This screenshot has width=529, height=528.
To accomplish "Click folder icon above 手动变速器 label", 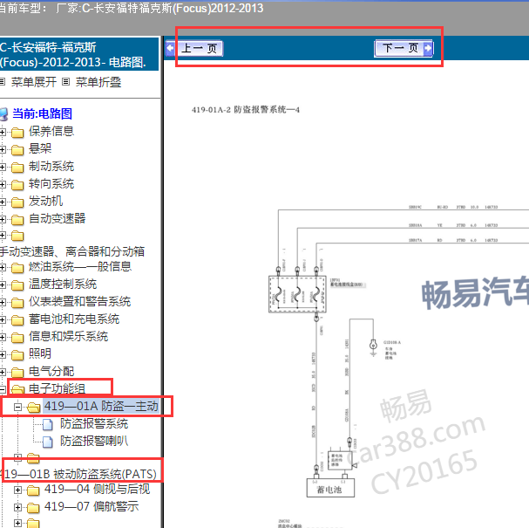I will point(17,236).
